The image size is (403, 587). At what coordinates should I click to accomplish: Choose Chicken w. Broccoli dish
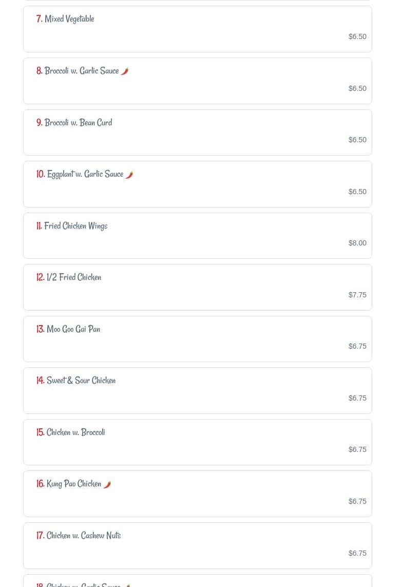coord(75,432)
